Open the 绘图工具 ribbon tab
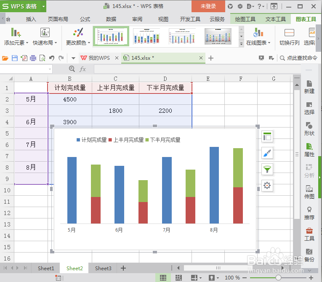 click(x=245, y=19)
